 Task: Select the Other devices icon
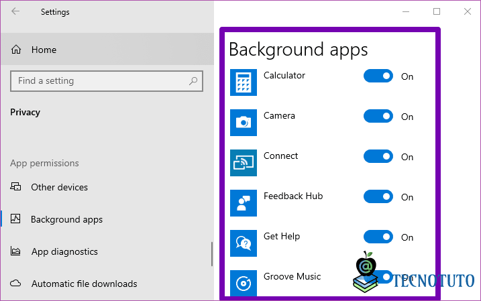[x=15, y=186]
